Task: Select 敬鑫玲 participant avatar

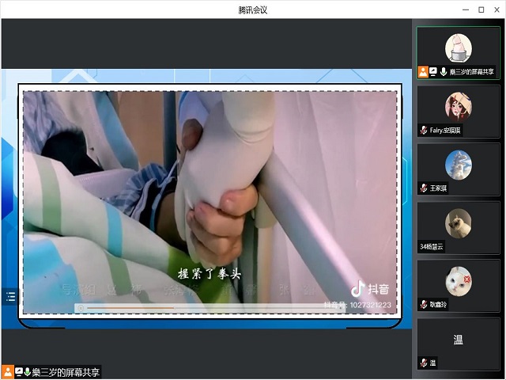Action: coord(459,281)
